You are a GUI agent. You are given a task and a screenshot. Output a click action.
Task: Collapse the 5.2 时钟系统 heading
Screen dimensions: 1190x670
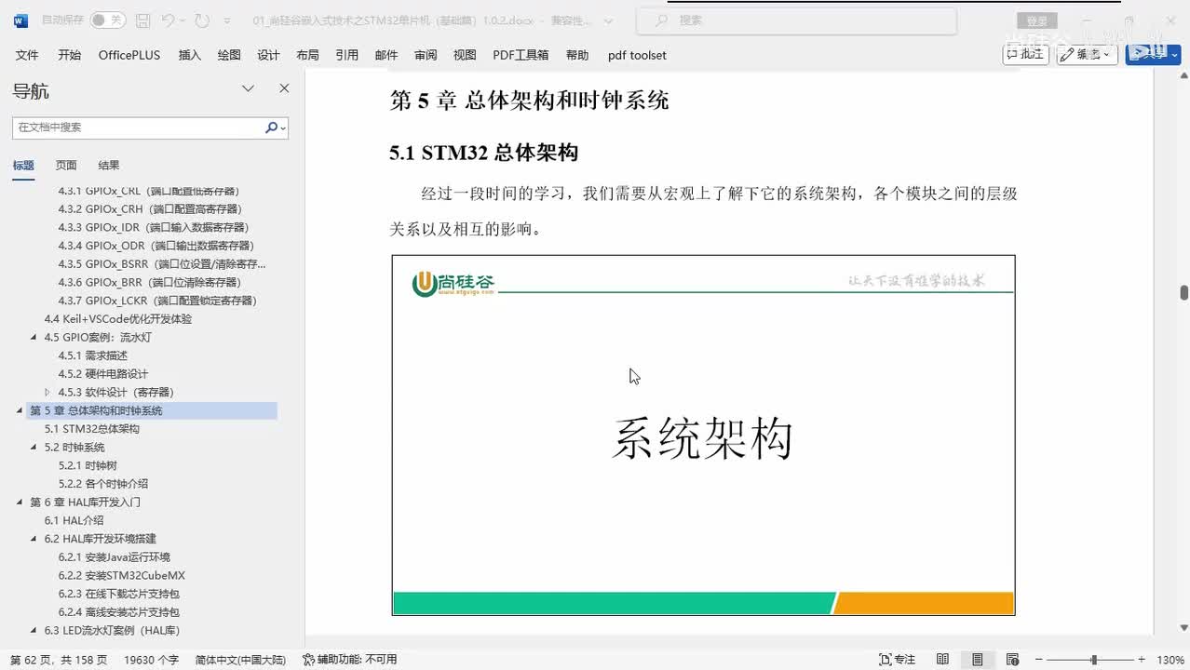click(x=34, y=448)
